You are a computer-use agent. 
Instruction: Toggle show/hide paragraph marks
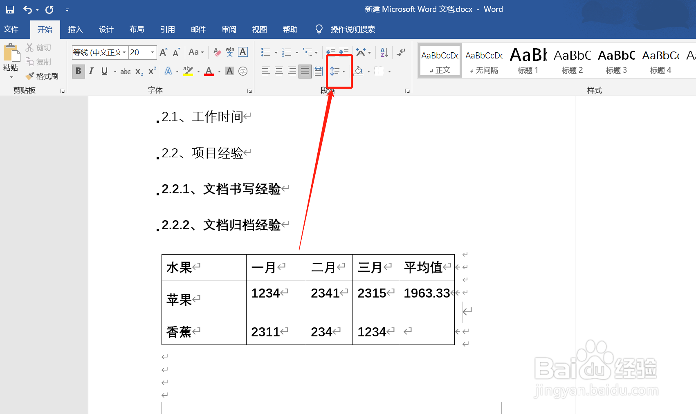pyautogui.click(x=401, y=52)
